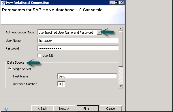
Task: Click the Data Source group label
Action: click(x=16, y=62)
